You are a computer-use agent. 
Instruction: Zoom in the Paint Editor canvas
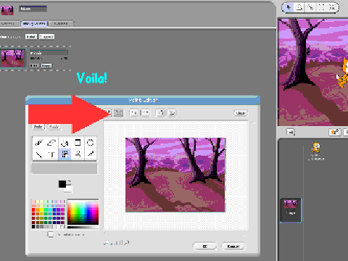[127, 242]
